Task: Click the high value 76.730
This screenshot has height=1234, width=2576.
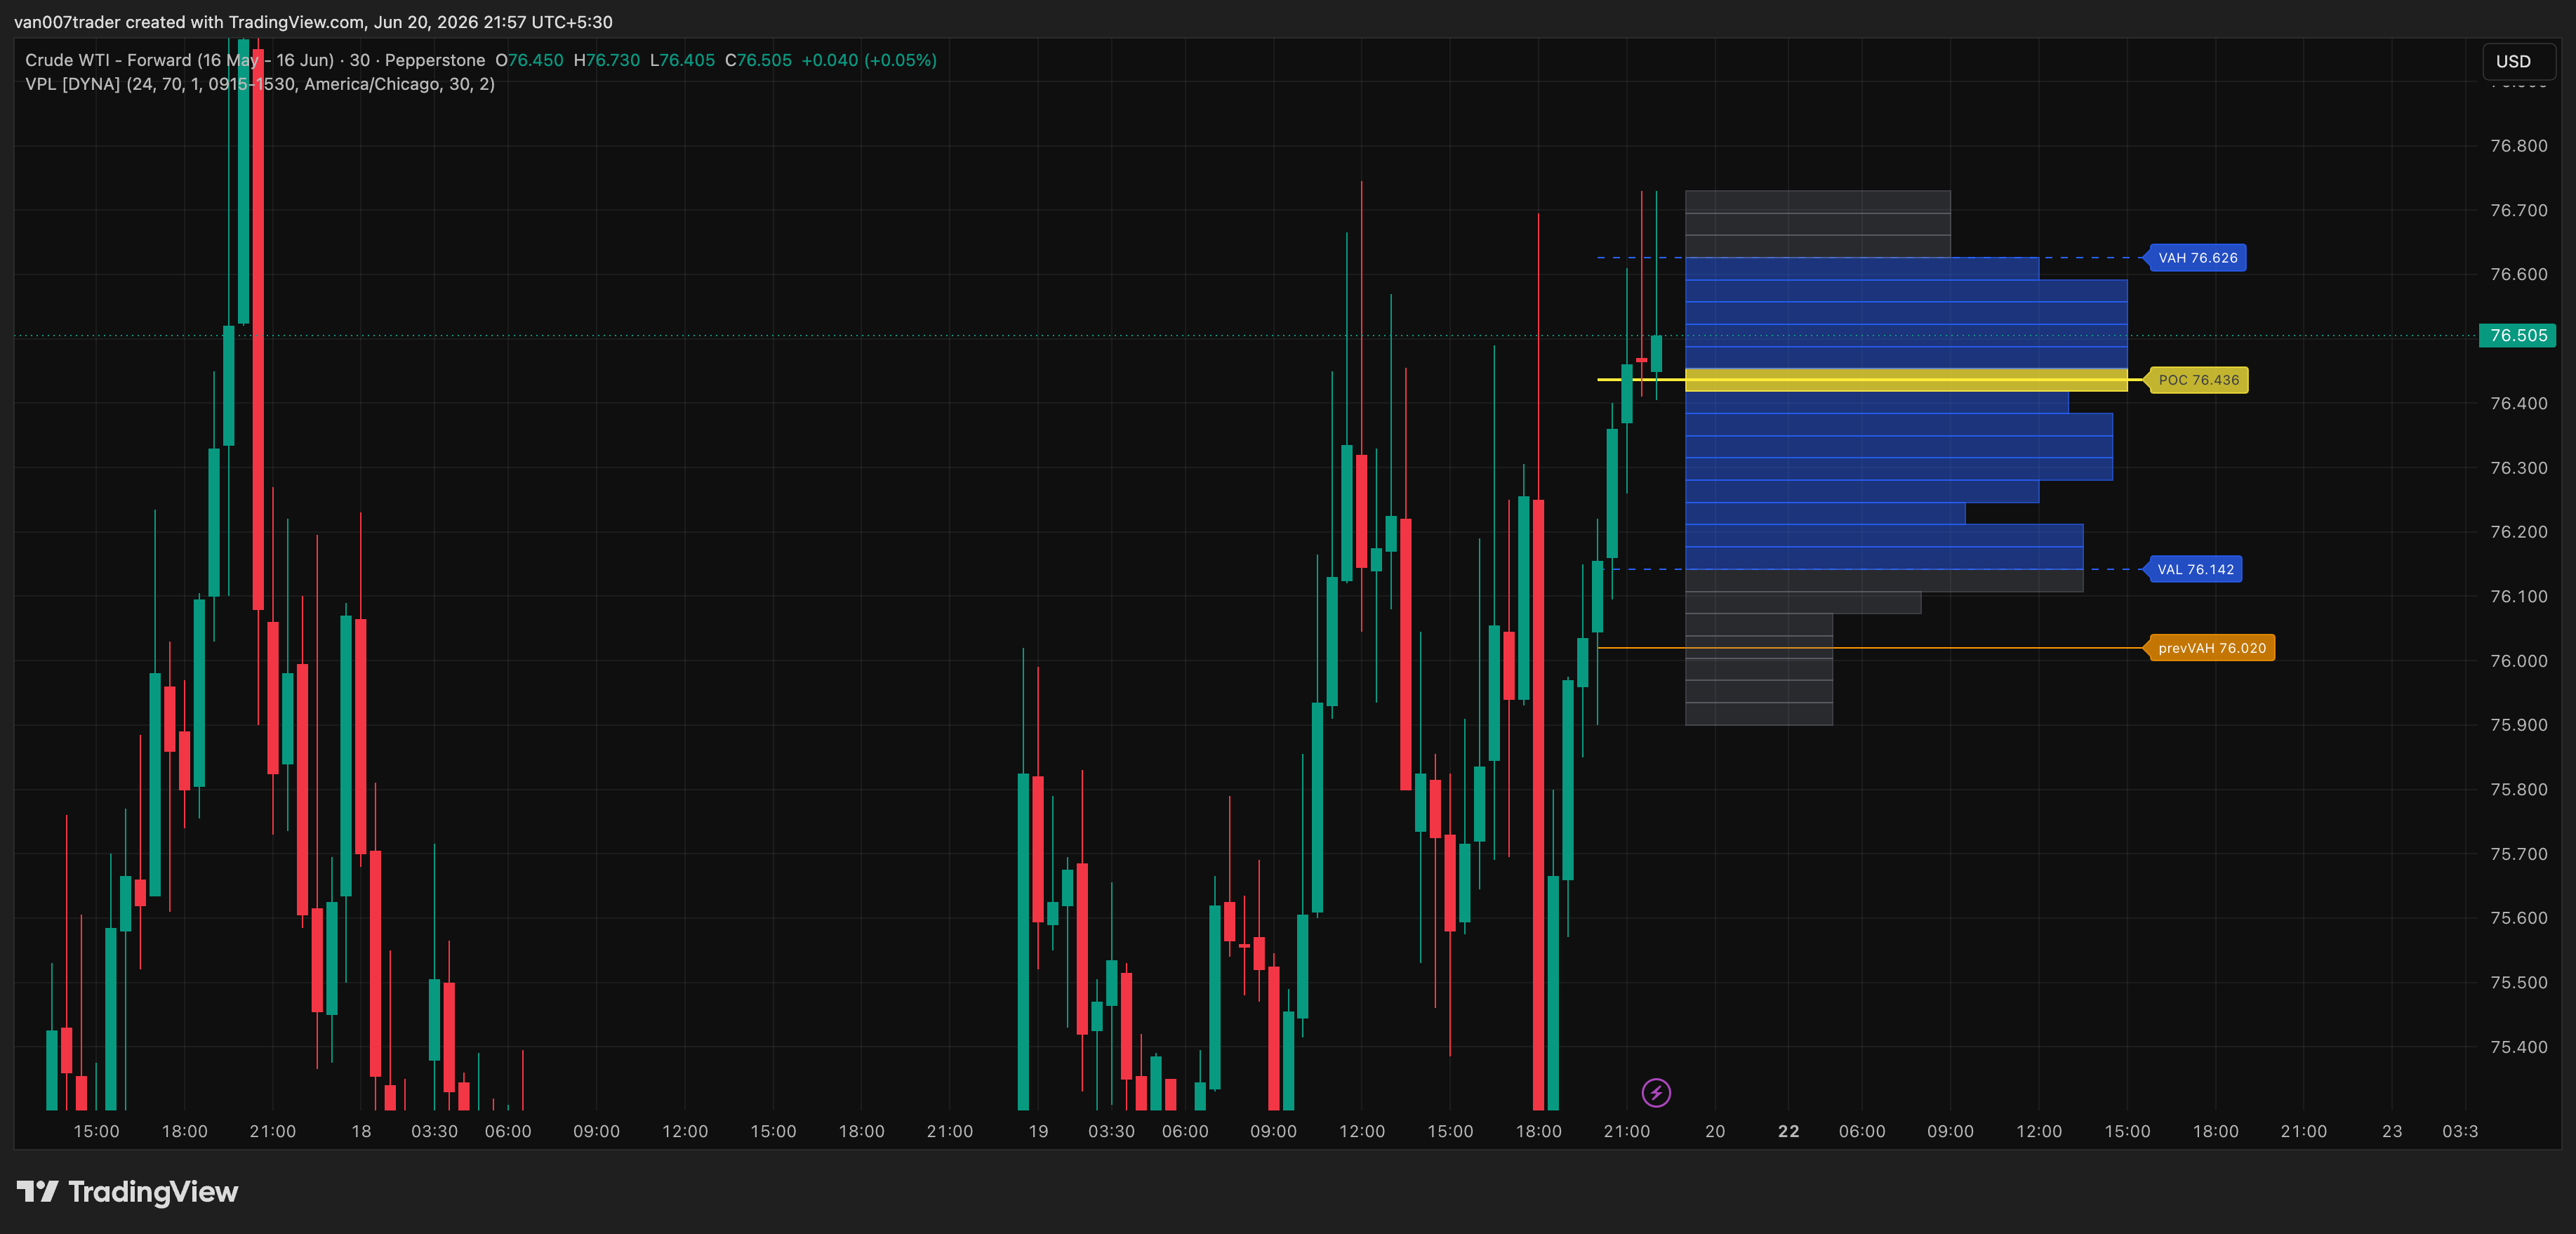Action: [x=613, y=60]
